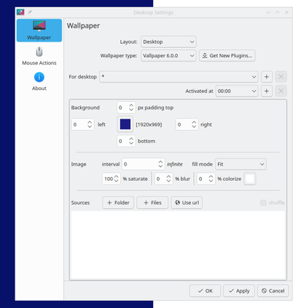This screenshot has height=308, width=308.
Task: Open Mouse Actions settings page
Action: pos(39,56)
